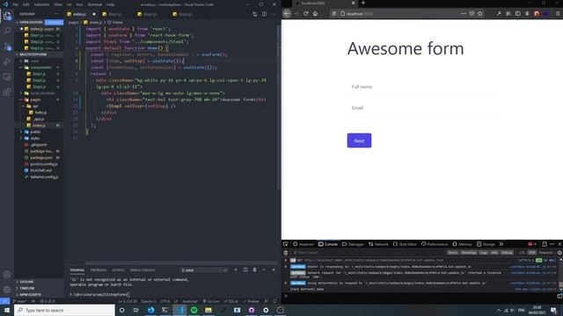Toggle the Logs console filter

click(484, 253)
